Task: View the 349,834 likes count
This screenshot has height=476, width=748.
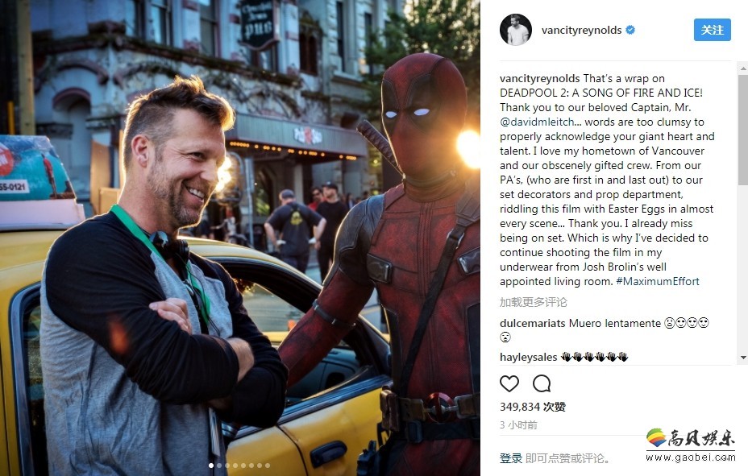Action: click(532, 407)
